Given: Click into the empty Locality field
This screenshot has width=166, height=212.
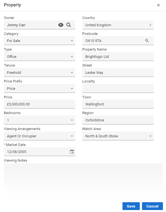Looking at the screenshot, I should 118,88.
